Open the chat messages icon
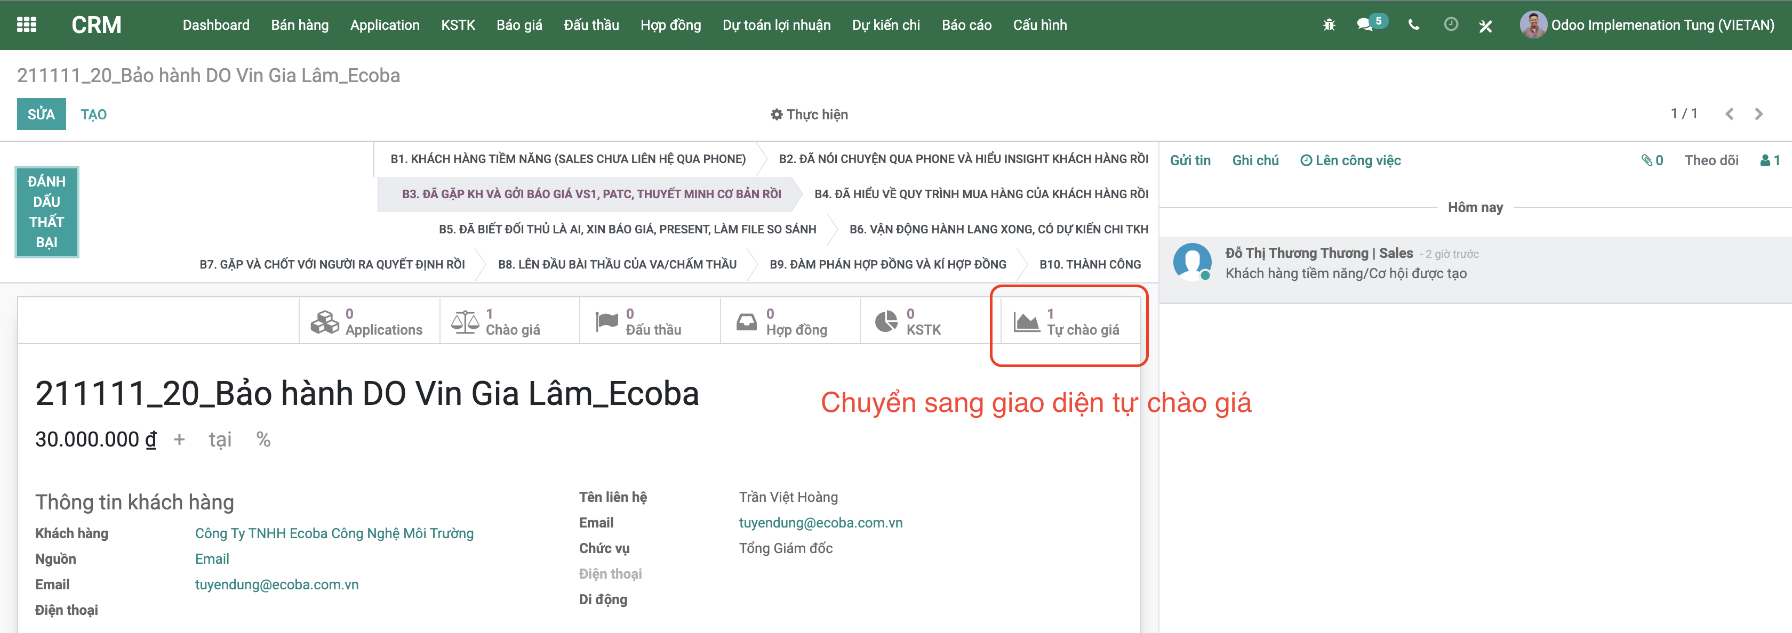This screenshot has height=633, width=1792. tap(1365, 25)
